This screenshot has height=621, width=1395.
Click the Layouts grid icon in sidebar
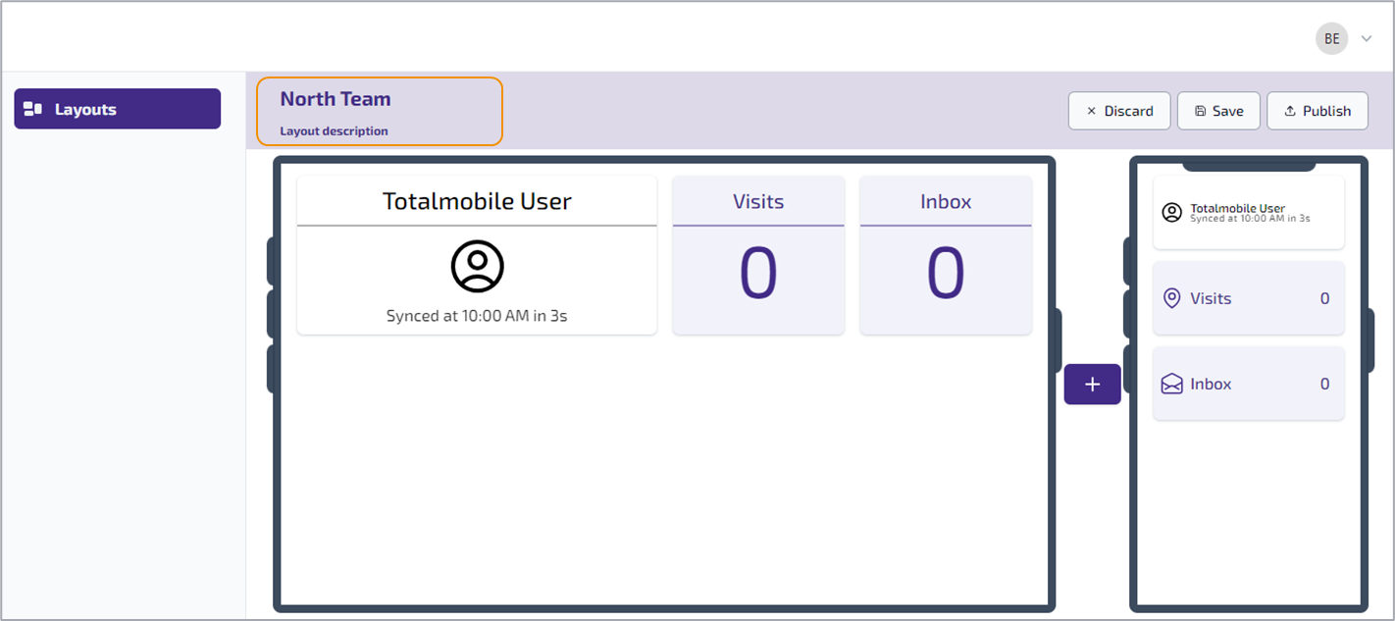(32, 109)
